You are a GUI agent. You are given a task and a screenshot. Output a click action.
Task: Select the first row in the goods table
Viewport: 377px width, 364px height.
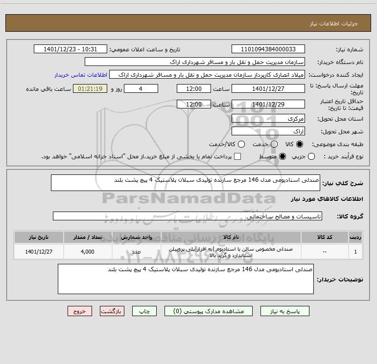188,252
